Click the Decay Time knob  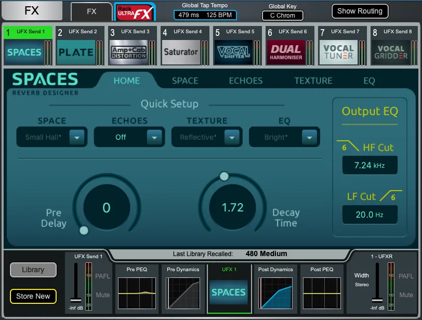click(232, 207)
